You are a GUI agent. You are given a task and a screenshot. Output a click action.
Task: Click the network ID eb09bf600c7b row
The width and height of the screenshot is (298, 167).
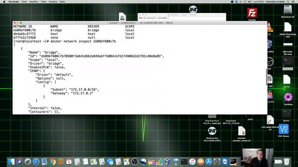[x=74, y=30]
